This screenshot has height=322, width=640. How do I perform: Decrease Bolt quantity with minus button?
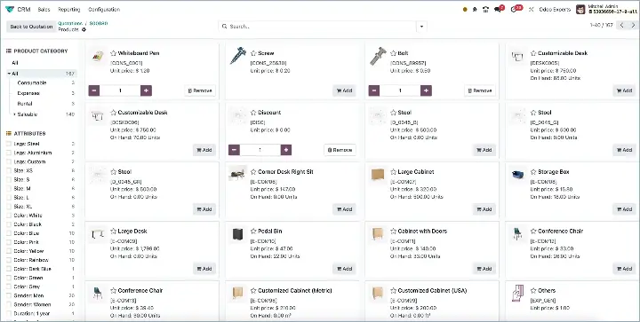coord(374,90)
